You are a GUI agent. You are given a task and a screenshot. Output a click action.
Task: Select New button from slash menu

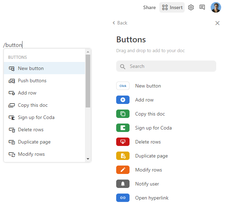31,68
